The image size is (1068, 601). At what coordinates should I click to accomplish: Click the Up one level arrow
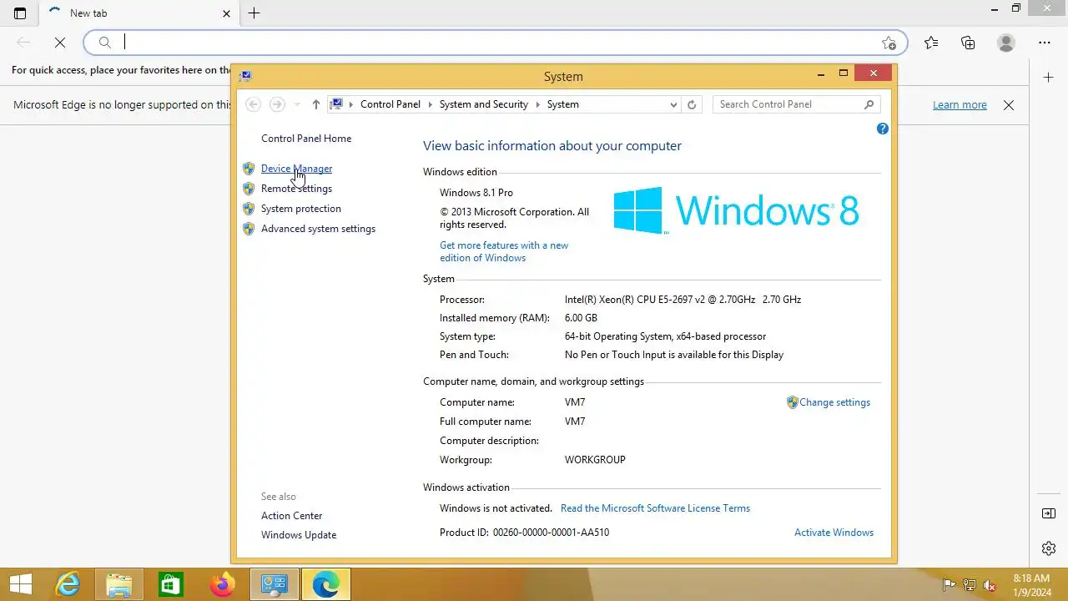tap(315, 104)
